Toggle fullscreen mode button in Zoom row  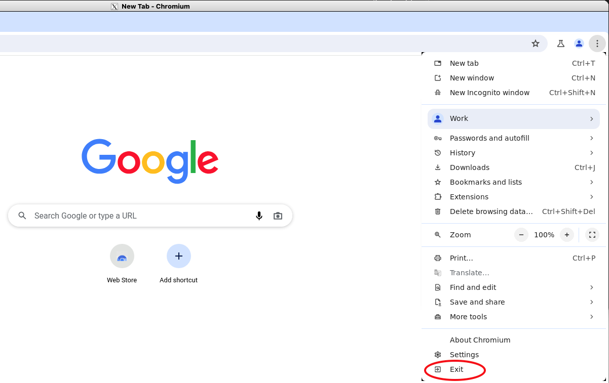(592, 235)
